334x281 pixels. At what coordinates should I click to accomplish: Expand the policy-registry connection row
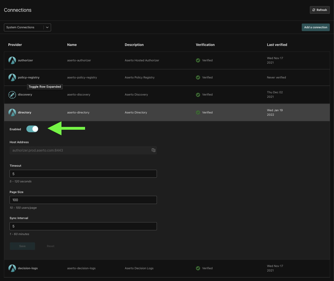(167, 77)
